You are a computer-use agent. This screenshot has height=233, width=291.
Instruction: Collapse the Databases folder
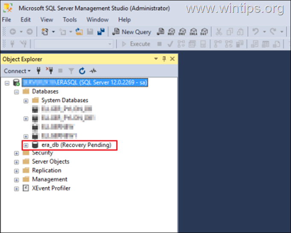[x=17, y=92]
